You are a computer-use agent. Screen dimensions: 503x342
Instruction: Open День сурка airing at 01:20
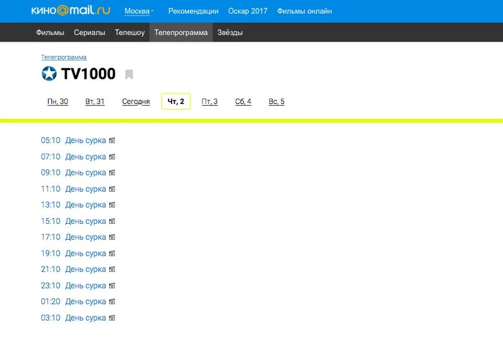click(85, 301)
